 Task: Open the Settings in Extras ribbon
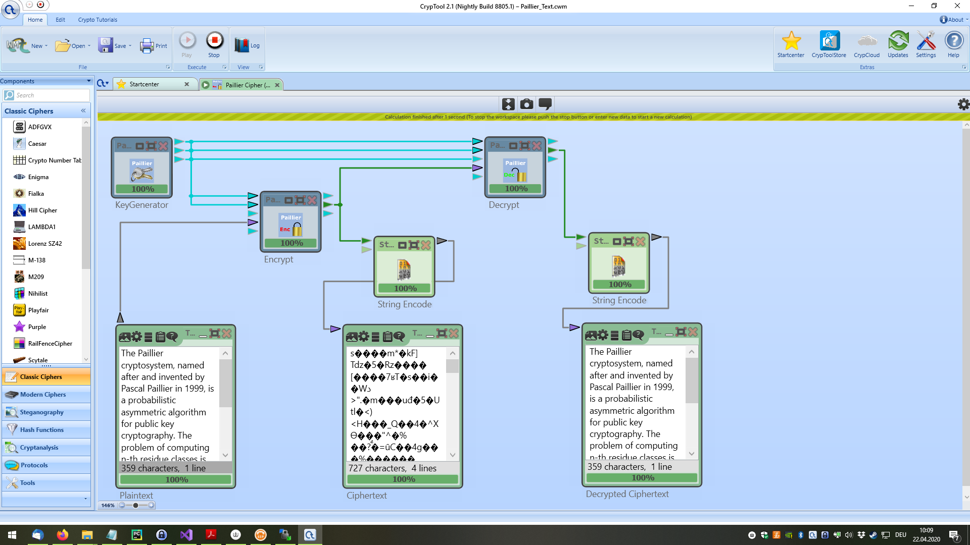click(926, 44)
